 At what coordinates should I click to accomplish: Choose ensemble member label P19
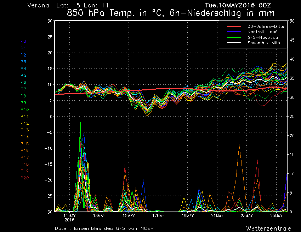tap(25, 171)
